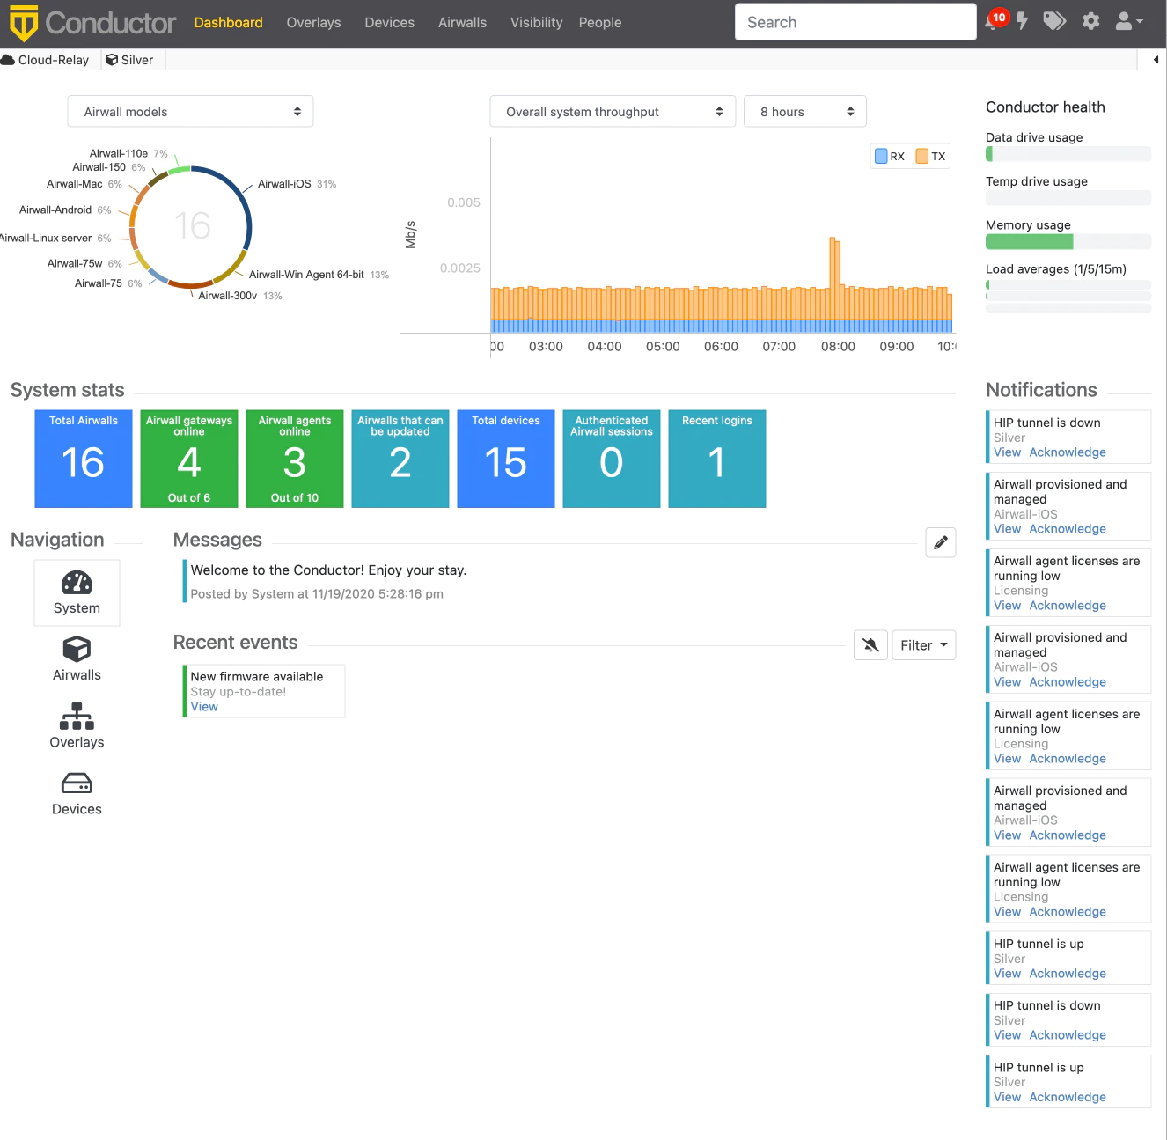This screenshot has height=1140, width=1167.
Task: Click the Load averages (1/5/15m) label
Action: click(1056, 269)
